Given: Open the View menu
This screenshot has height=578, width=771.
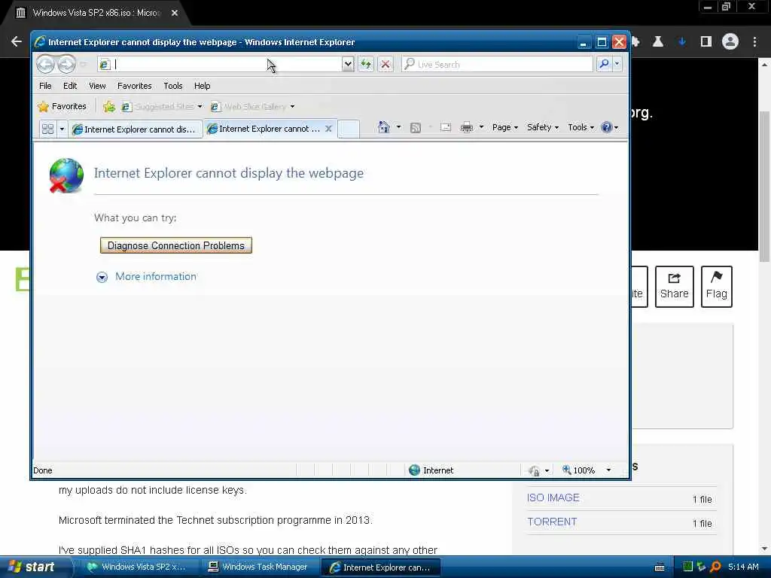Looking at the screenshot, I should coord(97,86).
